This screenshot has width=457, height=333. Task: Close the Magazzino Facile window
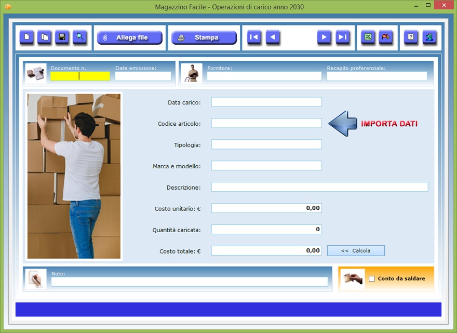pyautogui.click(x=444, y=5)
